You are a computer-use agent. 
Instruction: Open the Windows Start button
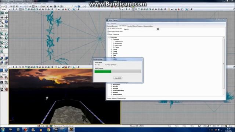click(x=3, y=129)
